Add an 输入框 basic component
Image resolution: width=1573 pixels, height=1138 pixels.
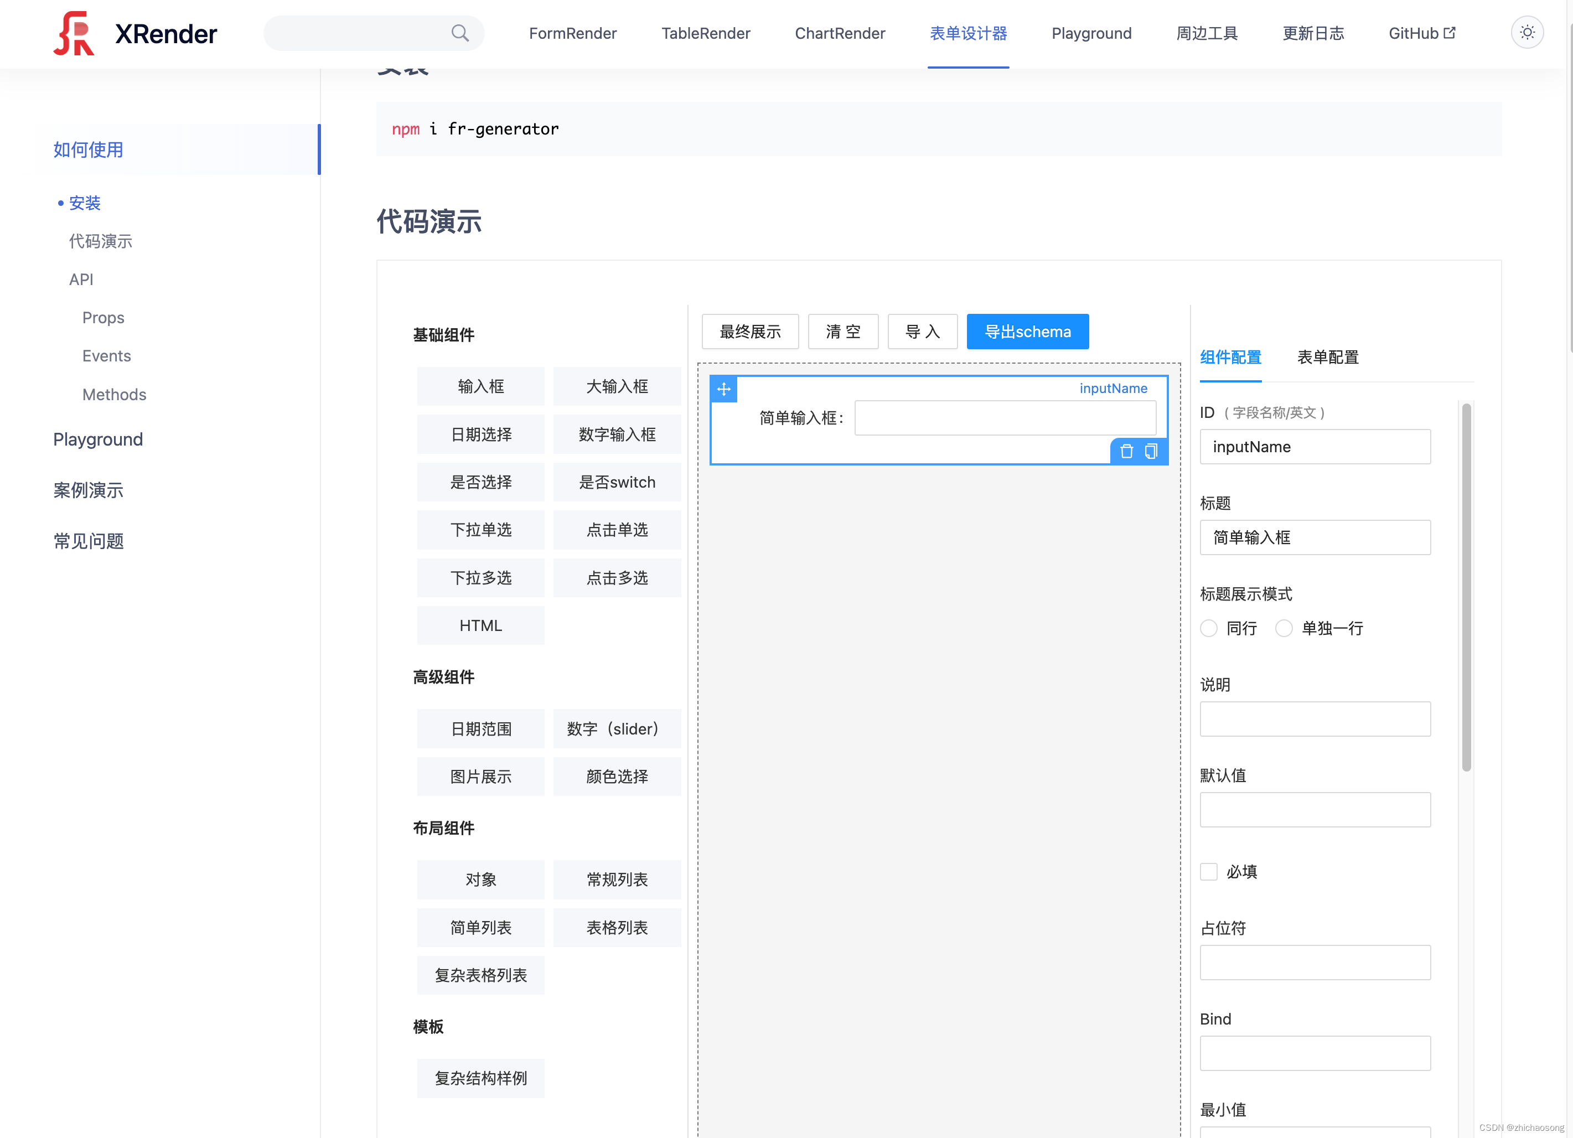click(x=480, y=386)
